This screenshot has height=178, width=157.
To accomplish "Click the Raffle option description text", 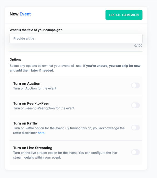I will click(x=69, y=128).
